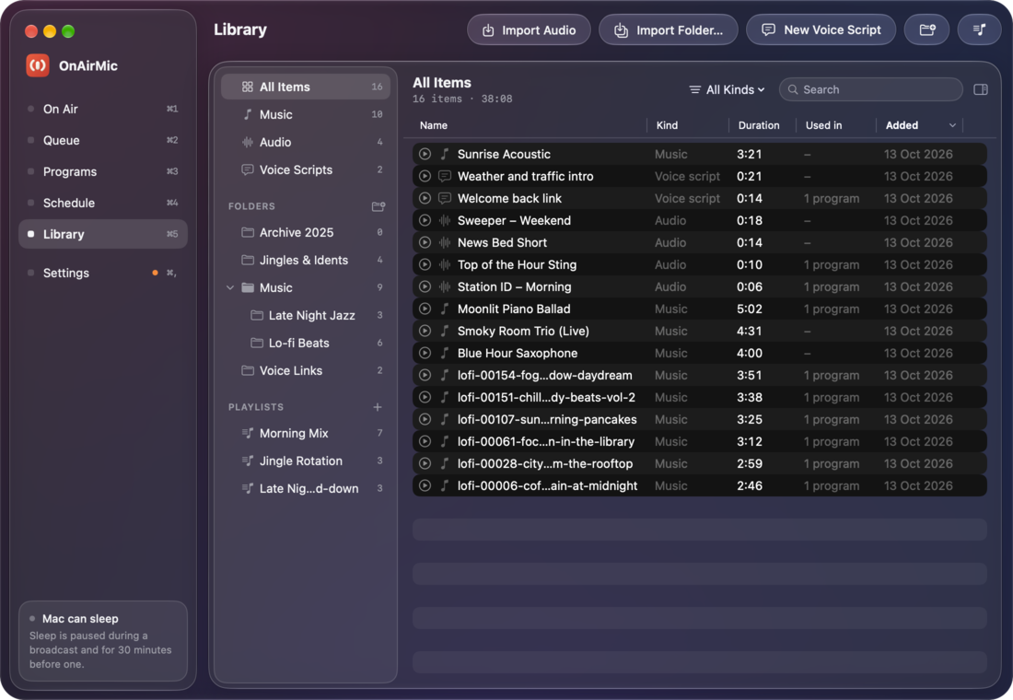Open the Jingle Rotation playlist

tap(306, 461)
